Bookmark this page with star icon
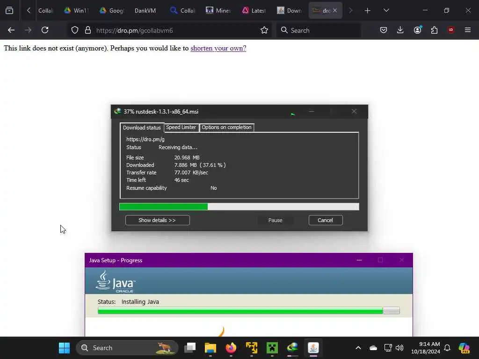The height and width of the screenshot is (359, 479). click(x=264, y=30)
